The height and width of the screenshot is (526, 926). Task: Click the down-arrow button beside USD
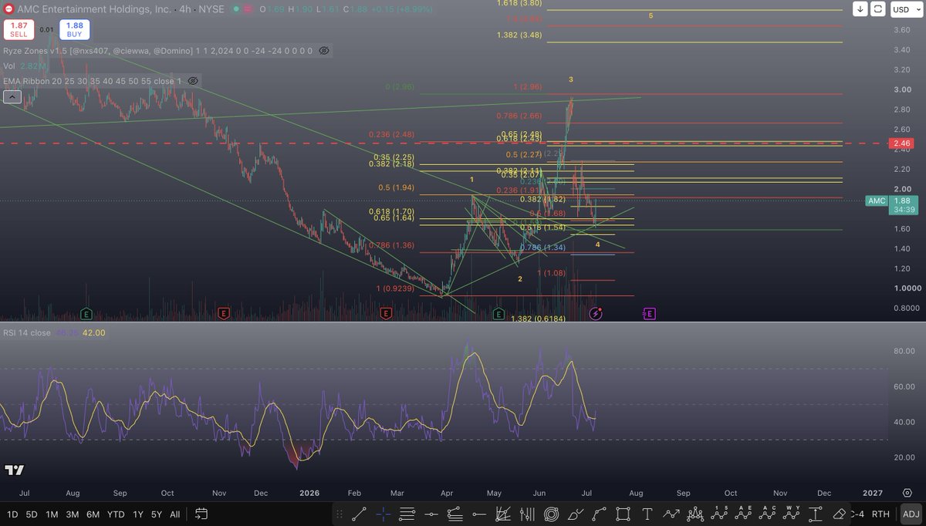[x=862, y=9]
